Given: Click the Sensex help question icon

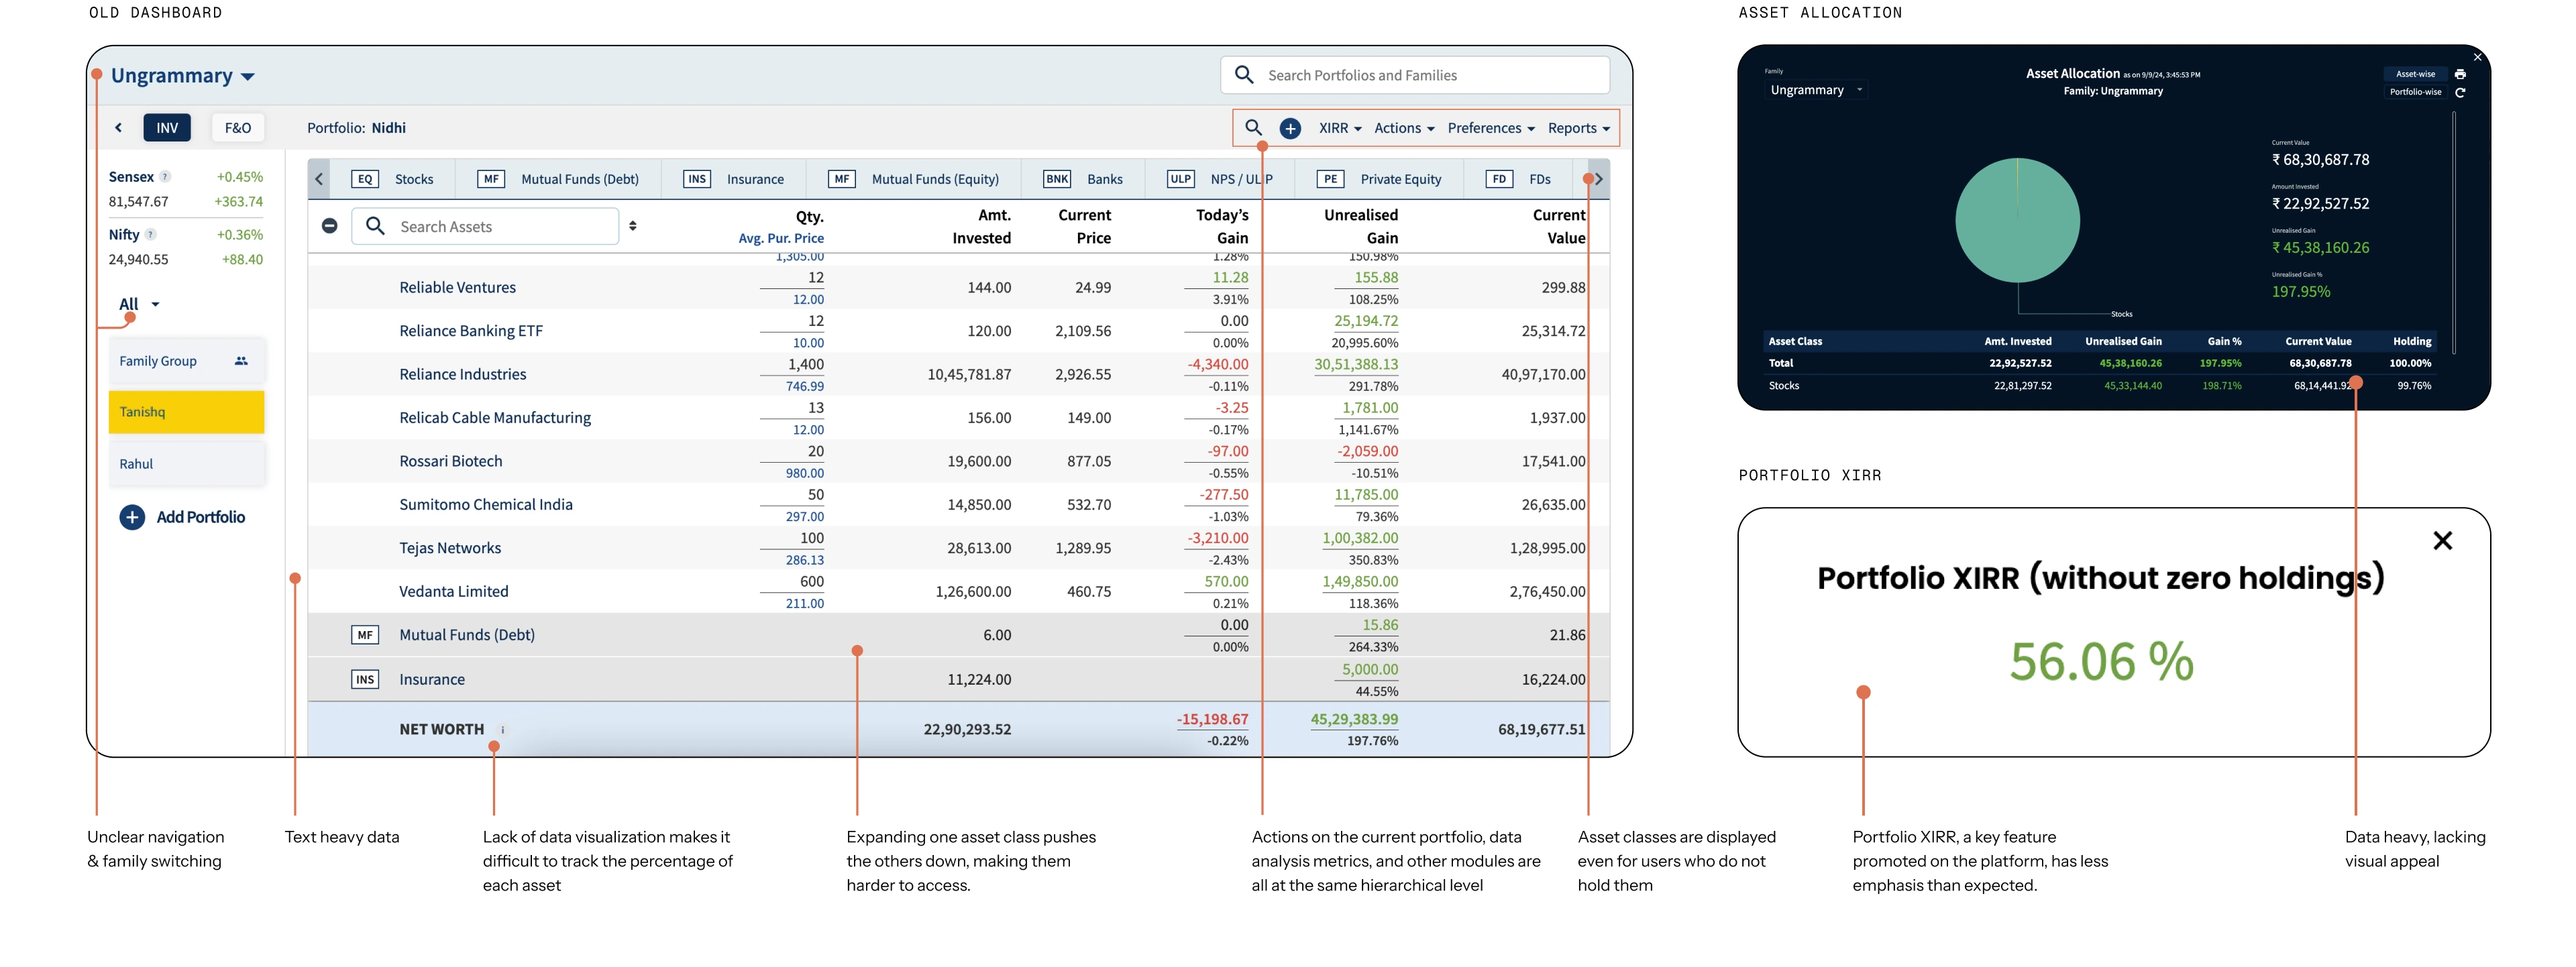Looking at the screenshot, I should tap(166, 176).
